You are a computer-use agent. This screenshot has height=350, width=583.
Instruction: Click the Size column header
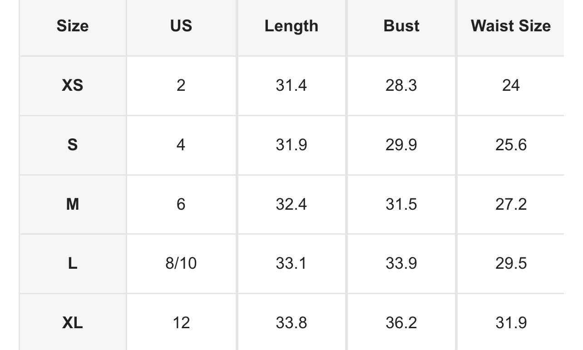(73, 26)
